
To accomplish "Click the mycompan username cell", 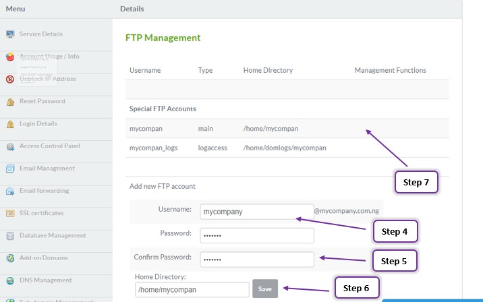I will 146,129.
